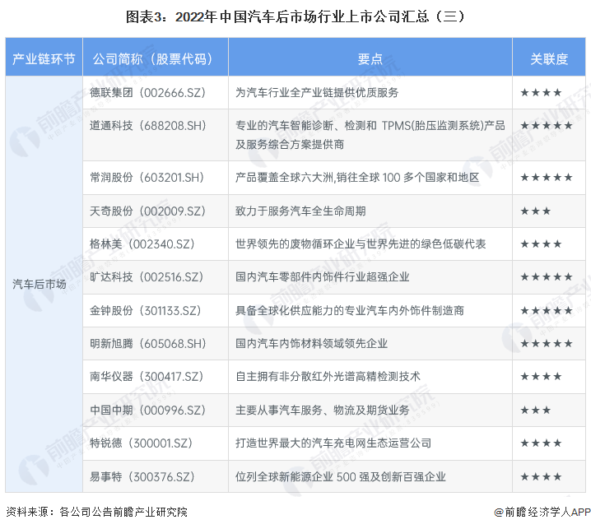The image size is (591, 529).
Task: Select the '产业链环节' column header
Action: (x=44, y=58)
